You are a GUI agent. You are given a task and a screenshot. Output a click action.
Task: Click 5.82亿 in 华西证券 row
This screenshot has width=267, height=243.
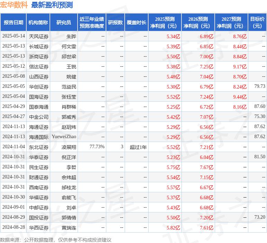[173, 228]
